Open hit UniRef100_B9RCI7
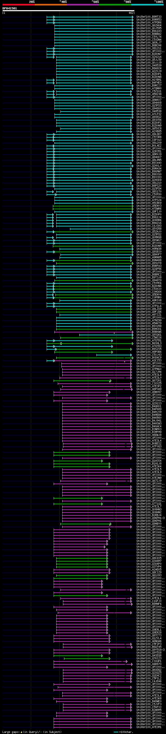Image resolution: width=166 pixels, height=734 pixels. coord(149,85)
